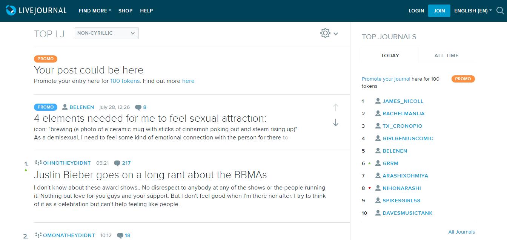
Task: Click the 10:12 post timestamp
Action: click(x=106, y=235)
